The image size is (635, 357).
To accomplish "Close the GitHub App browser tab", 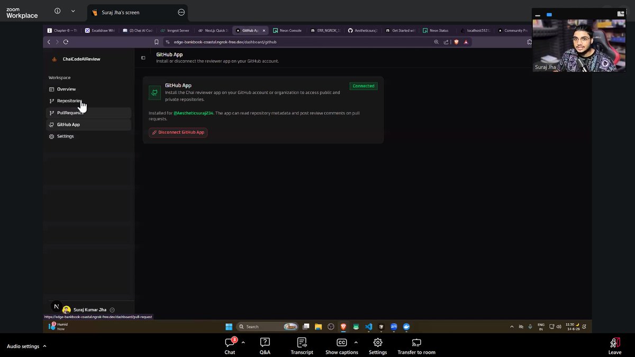I will point(264,31).
